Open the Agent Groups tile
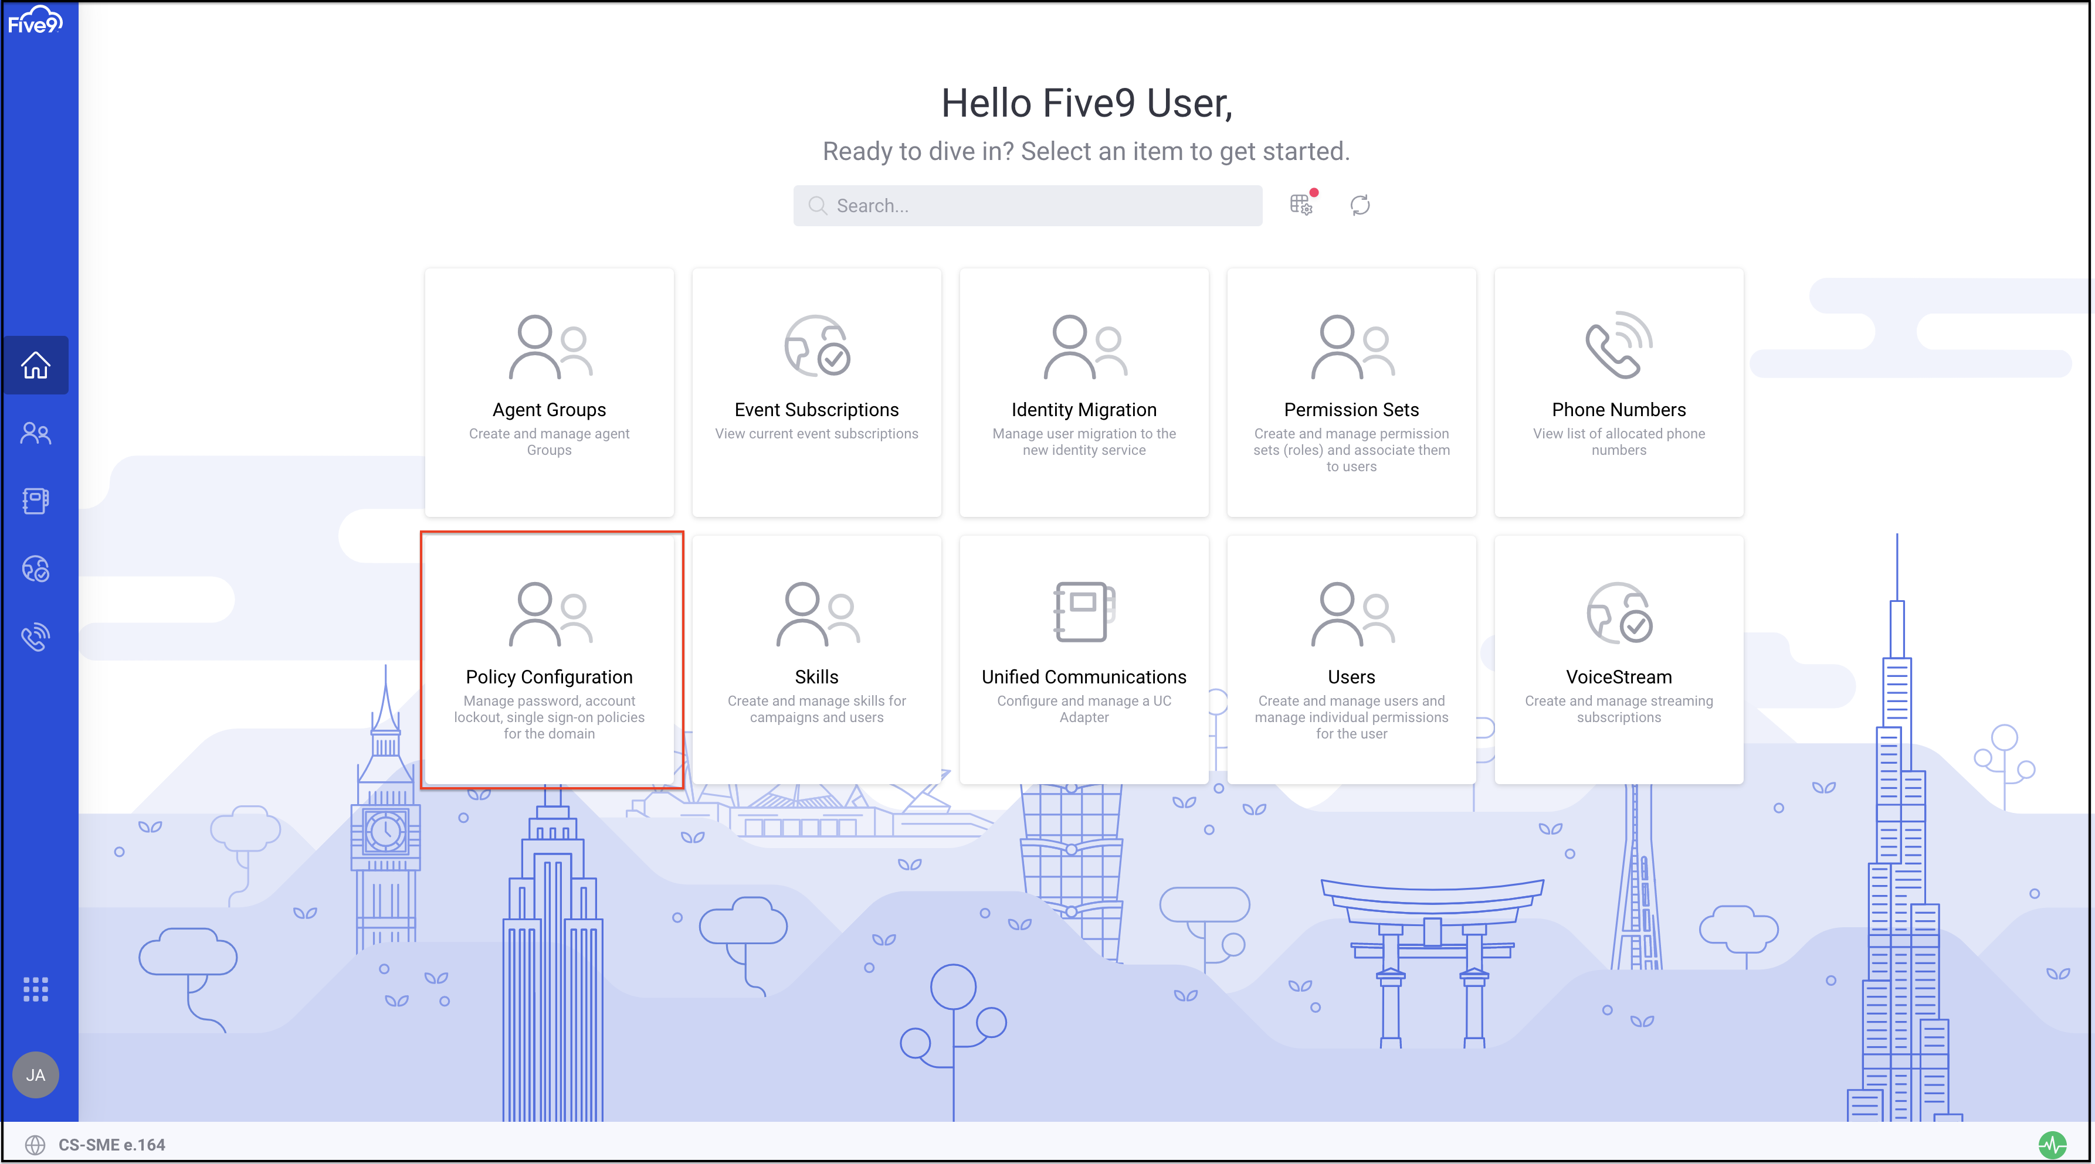2095x1164 pixels. point(549,393)
